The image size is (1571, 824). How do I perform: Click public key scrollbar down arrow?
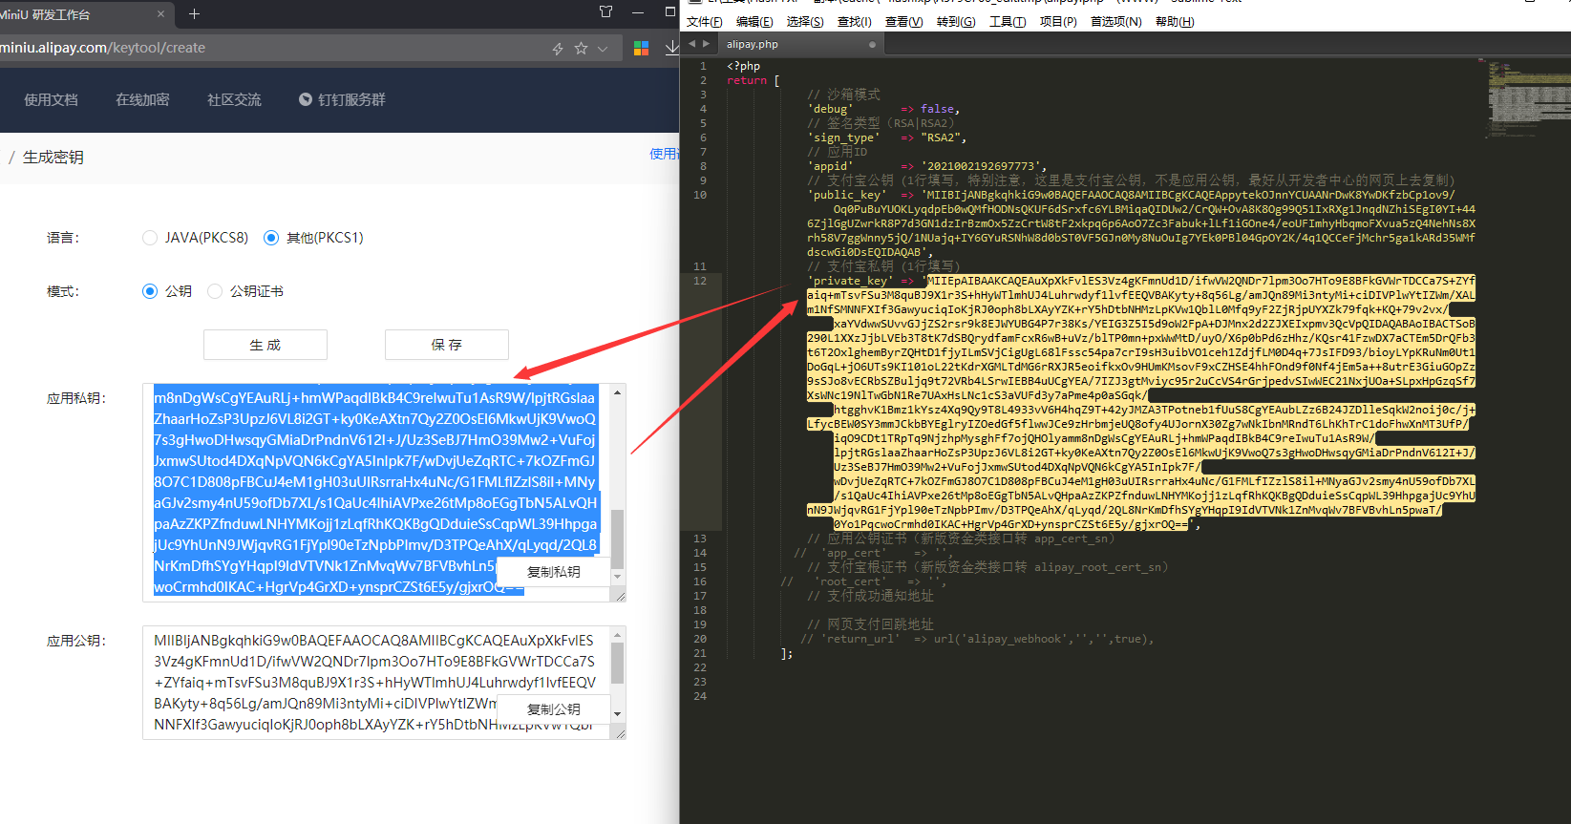point(618,714)
